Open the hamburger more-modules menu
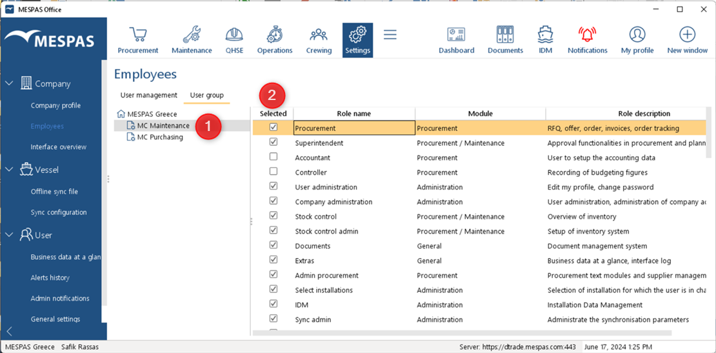Image resolution: width=716 pixels, height=353 pixels. click(390, 35)
